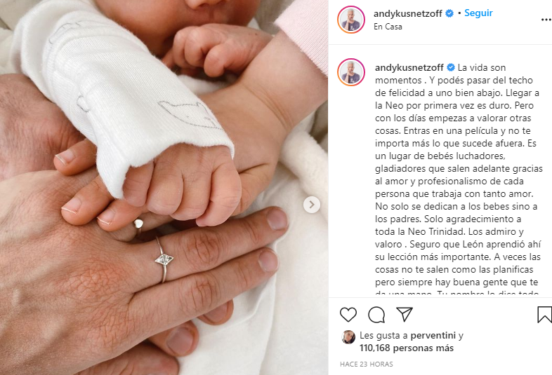The height and width of the screenshot is (375, 552).
Task: Open andykusnetzoff username in caption
Action: point(409,67)
